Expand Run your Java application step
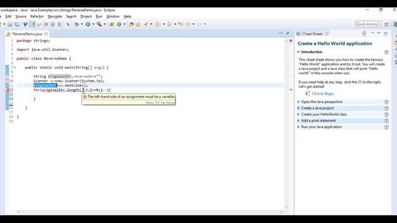397x223 pixels. (x=298, y=127)
